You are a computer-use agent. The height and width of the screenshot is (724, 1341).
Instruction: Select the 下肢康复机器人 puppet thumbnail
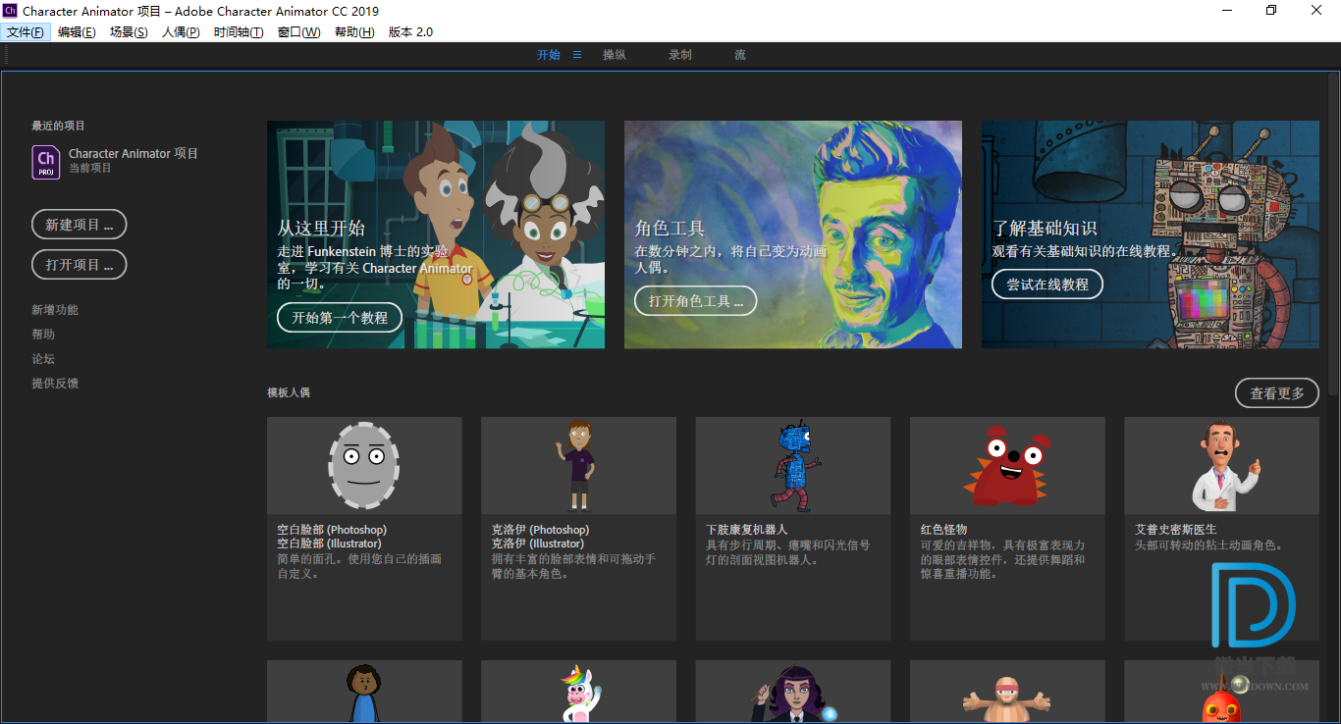(793, 466)
